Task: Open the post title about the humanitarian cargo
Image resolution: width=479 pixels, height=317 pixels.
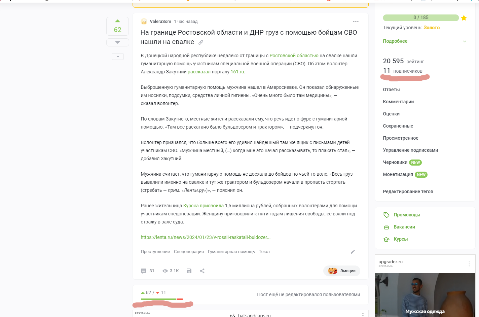Action: coord(249,37)
